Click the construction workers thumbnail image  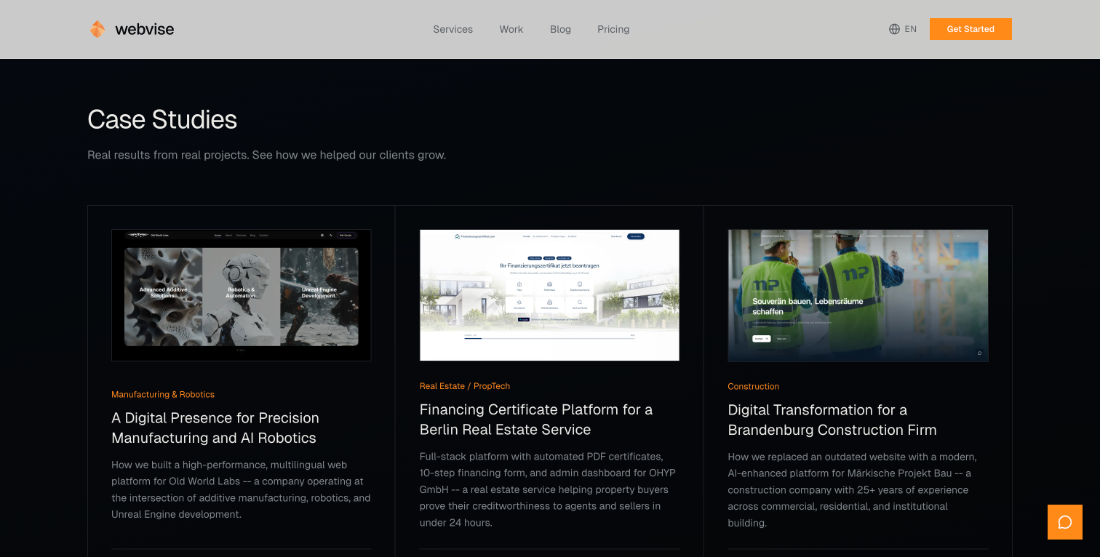coord(858,294)
